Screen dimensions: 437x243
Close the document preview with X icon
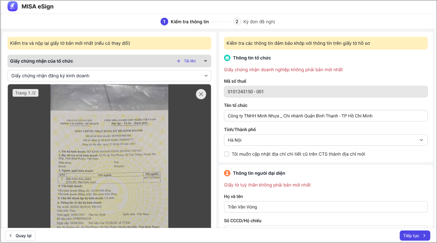click(x=201, y=94)
